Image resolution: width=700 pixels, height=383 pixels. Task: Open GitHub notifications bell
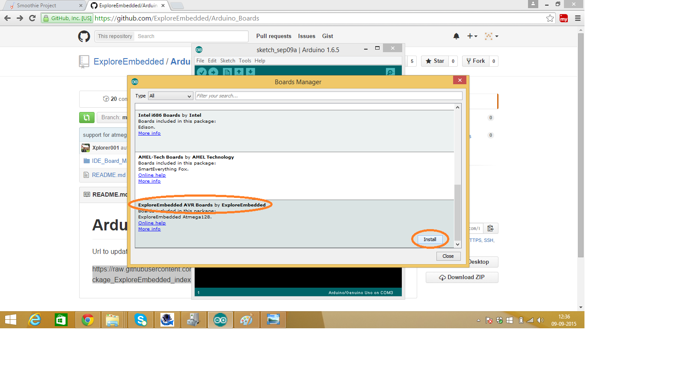click(456, 36)
